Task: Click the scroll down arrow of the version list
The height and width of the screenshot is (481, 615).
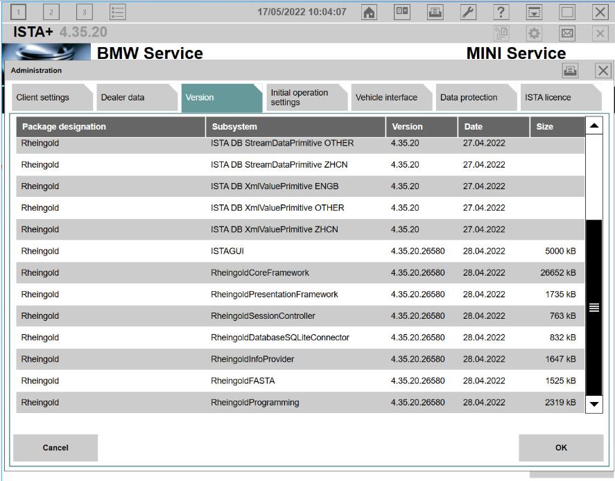Action: click(594, 404)
